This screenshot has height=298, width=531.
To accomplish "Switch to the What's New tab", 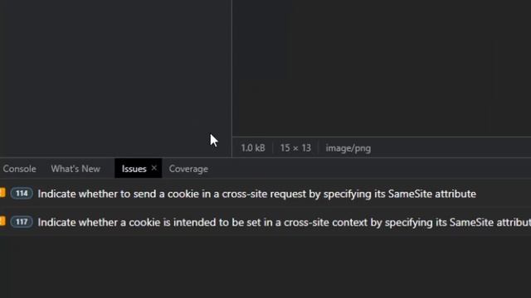I will (x=76, y=169).
